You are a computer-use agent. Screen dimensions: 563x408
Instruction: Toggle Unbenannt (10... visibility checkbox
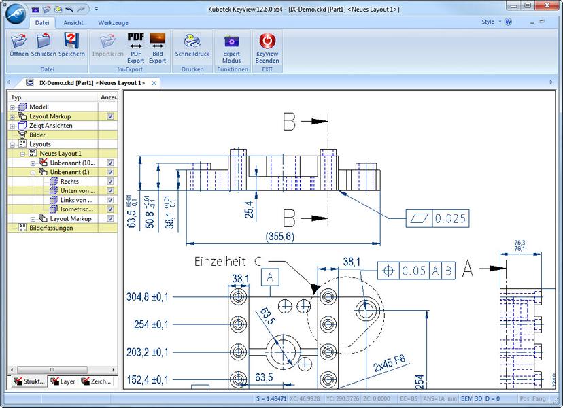point(110,163)
